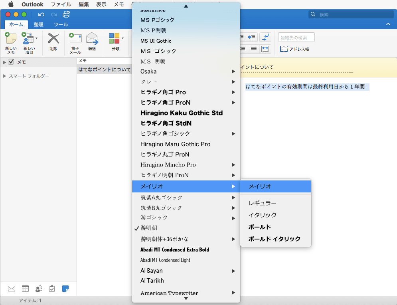
Task: Select メイリオ in the submenu
Action: 276,186
